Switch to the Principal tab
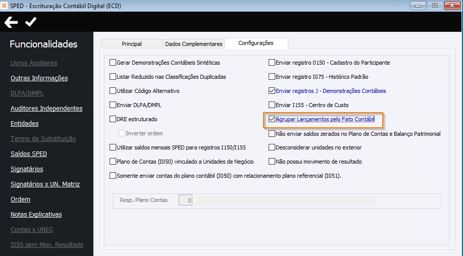Screen dimensions: 463x256 132,44
